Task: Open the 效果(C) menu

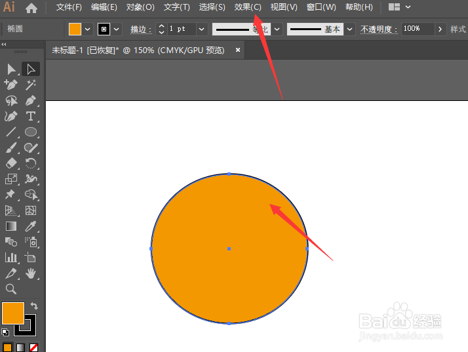Action: coord(247,7)
